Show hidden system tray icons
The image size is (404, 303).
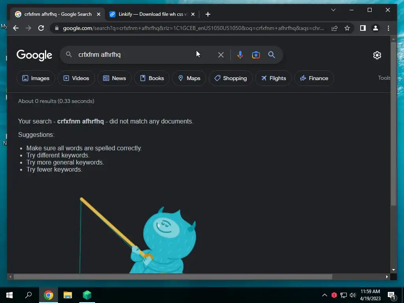[325, 295]
